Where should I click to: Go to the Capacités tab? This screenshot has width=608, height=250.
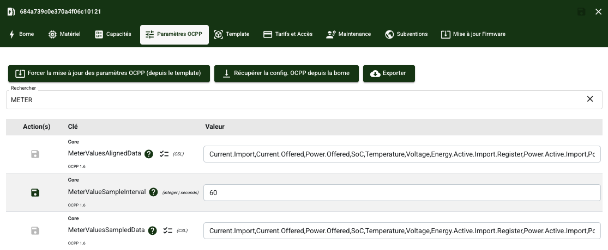113,34
